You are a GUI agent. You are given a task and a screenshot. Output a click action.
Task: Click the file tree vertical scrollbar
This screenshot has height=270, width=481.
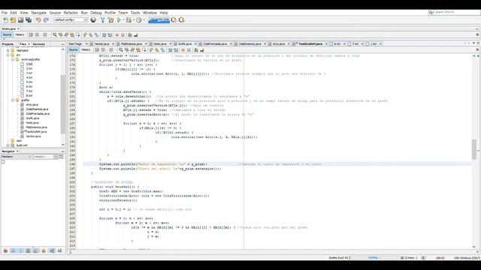coord(63,104)
